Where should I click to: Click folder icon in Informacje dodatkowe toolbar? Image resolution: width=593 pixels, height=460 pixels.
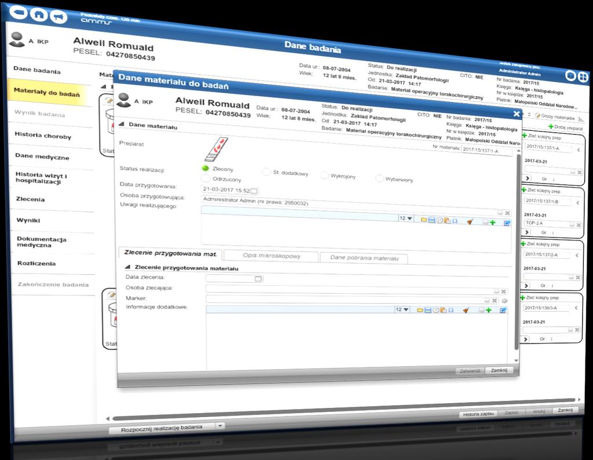[x=420, y=309]
